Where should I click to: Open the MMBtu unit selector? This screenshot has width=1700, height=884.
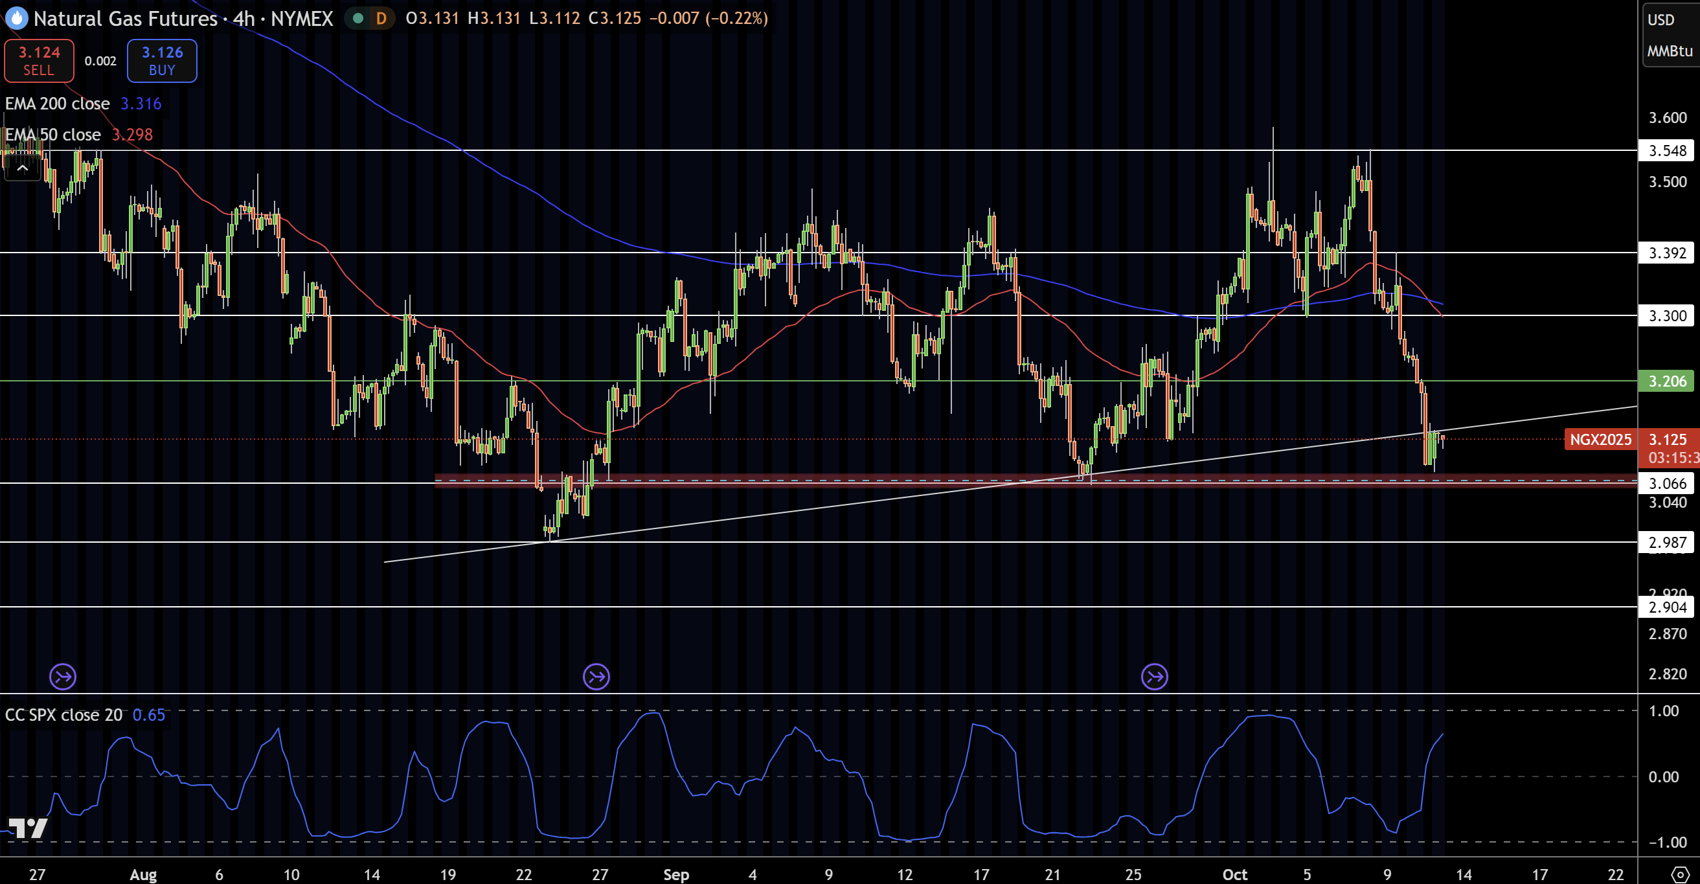coord(1669,51)
